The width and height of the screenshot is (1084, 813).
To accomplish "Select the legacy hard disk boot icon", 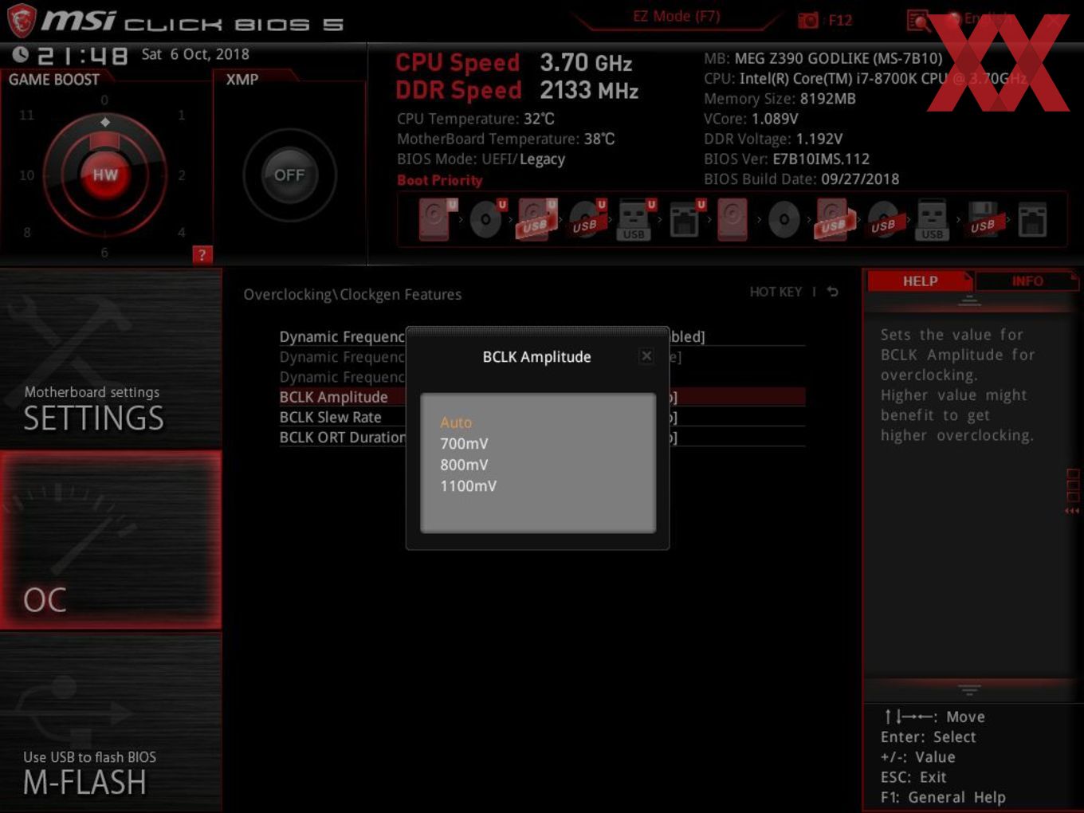I will pos(732,219).
